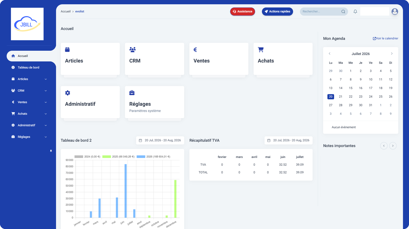
Task: Select July 20 in the calendar
Action: [x=331, y=97]
